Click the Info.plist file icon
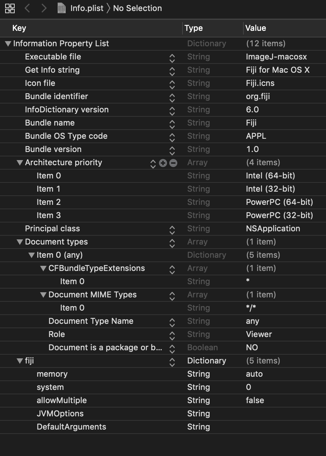Viewport: 326px width, 456px height. point(62,8)
